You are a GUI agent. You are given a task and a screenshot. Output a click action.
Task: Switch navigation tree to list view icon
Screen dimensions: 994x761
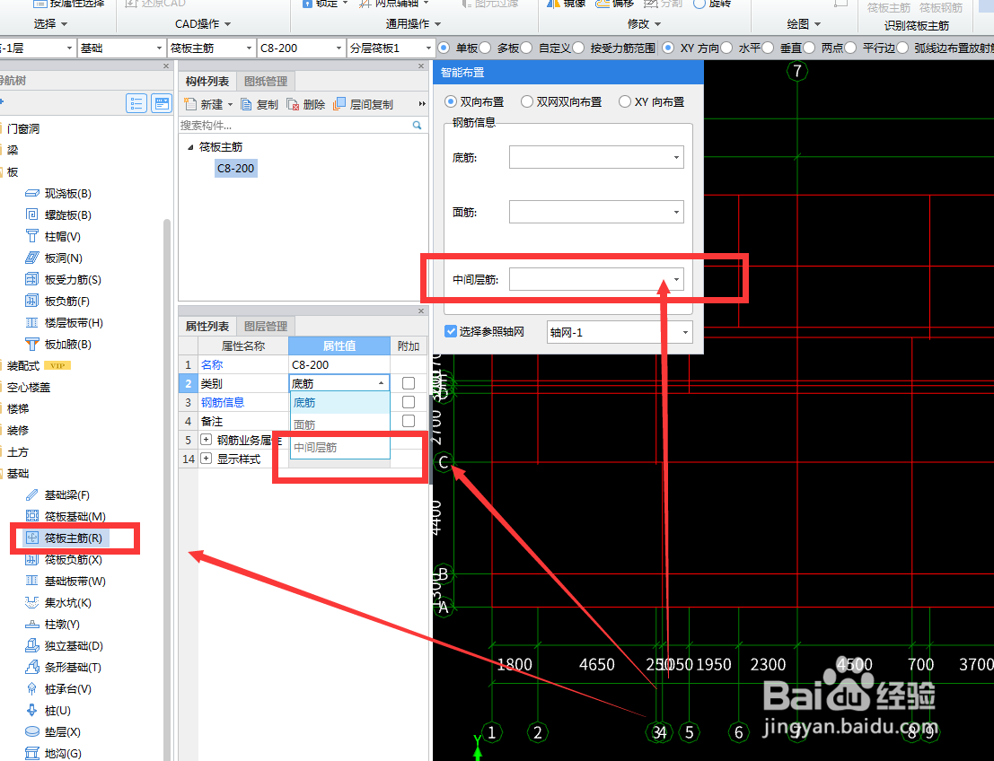[x=136, y=103]
